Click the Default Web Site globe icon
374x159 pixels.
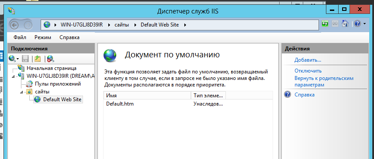(38, 99)
